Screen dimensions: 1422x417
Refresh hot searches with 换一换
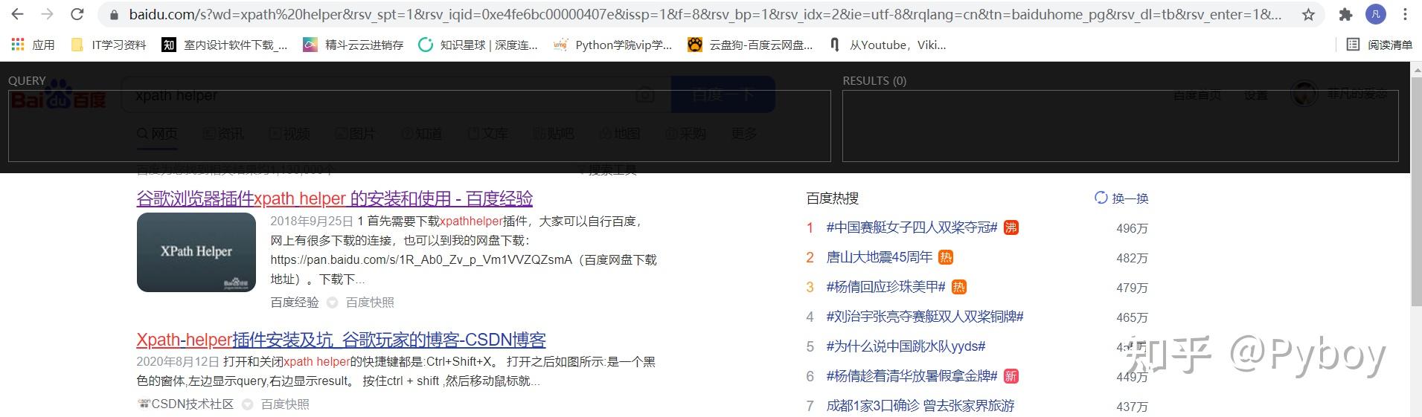tap(1121, 198)
